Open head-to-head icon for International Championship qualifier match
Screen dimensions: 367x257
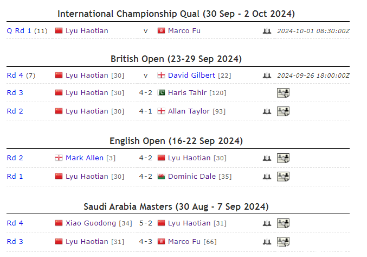266,31
